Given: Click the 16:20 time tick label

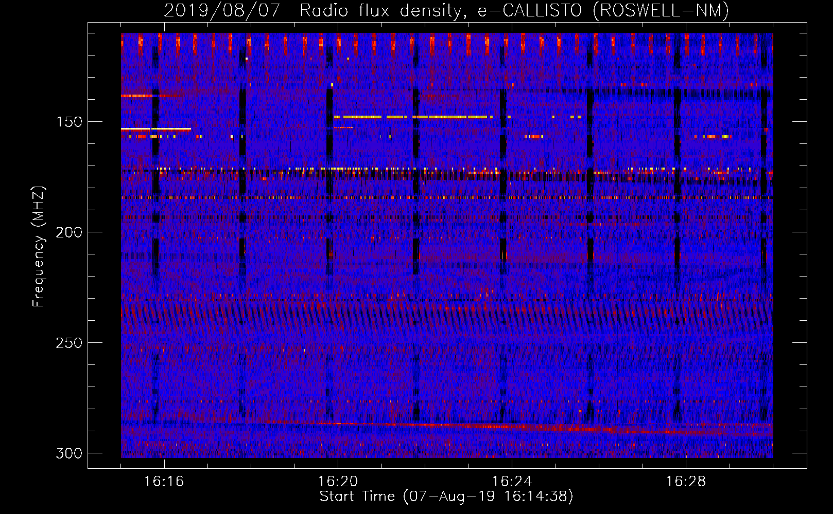Looking at the screenshot, I should [338, 482].
